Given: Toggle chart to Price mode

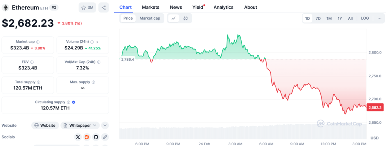Looking at the screenshot, I should coord(128,18).
